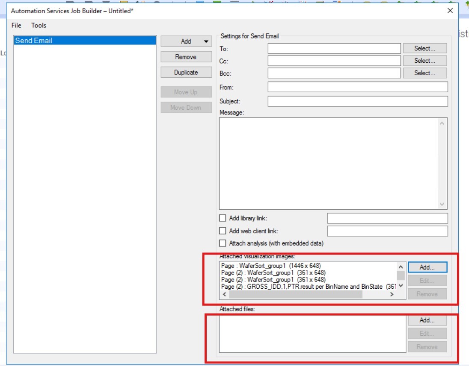Screen dimensions: 469x366
Task: Click left arrow of images list horizontal scrollbar
Action: pos(225,294)
